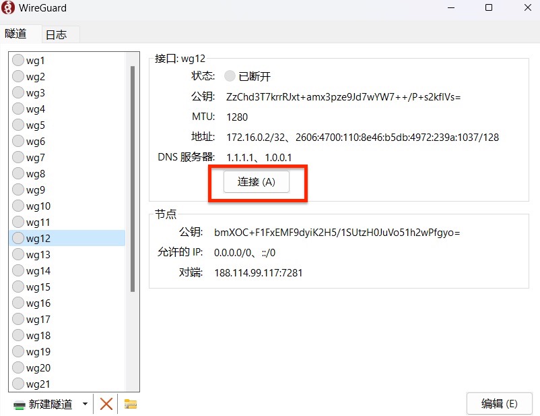Maximize the WireGuard window
Viewport: 540px width, 416px height.
click(x=488, y=8)
